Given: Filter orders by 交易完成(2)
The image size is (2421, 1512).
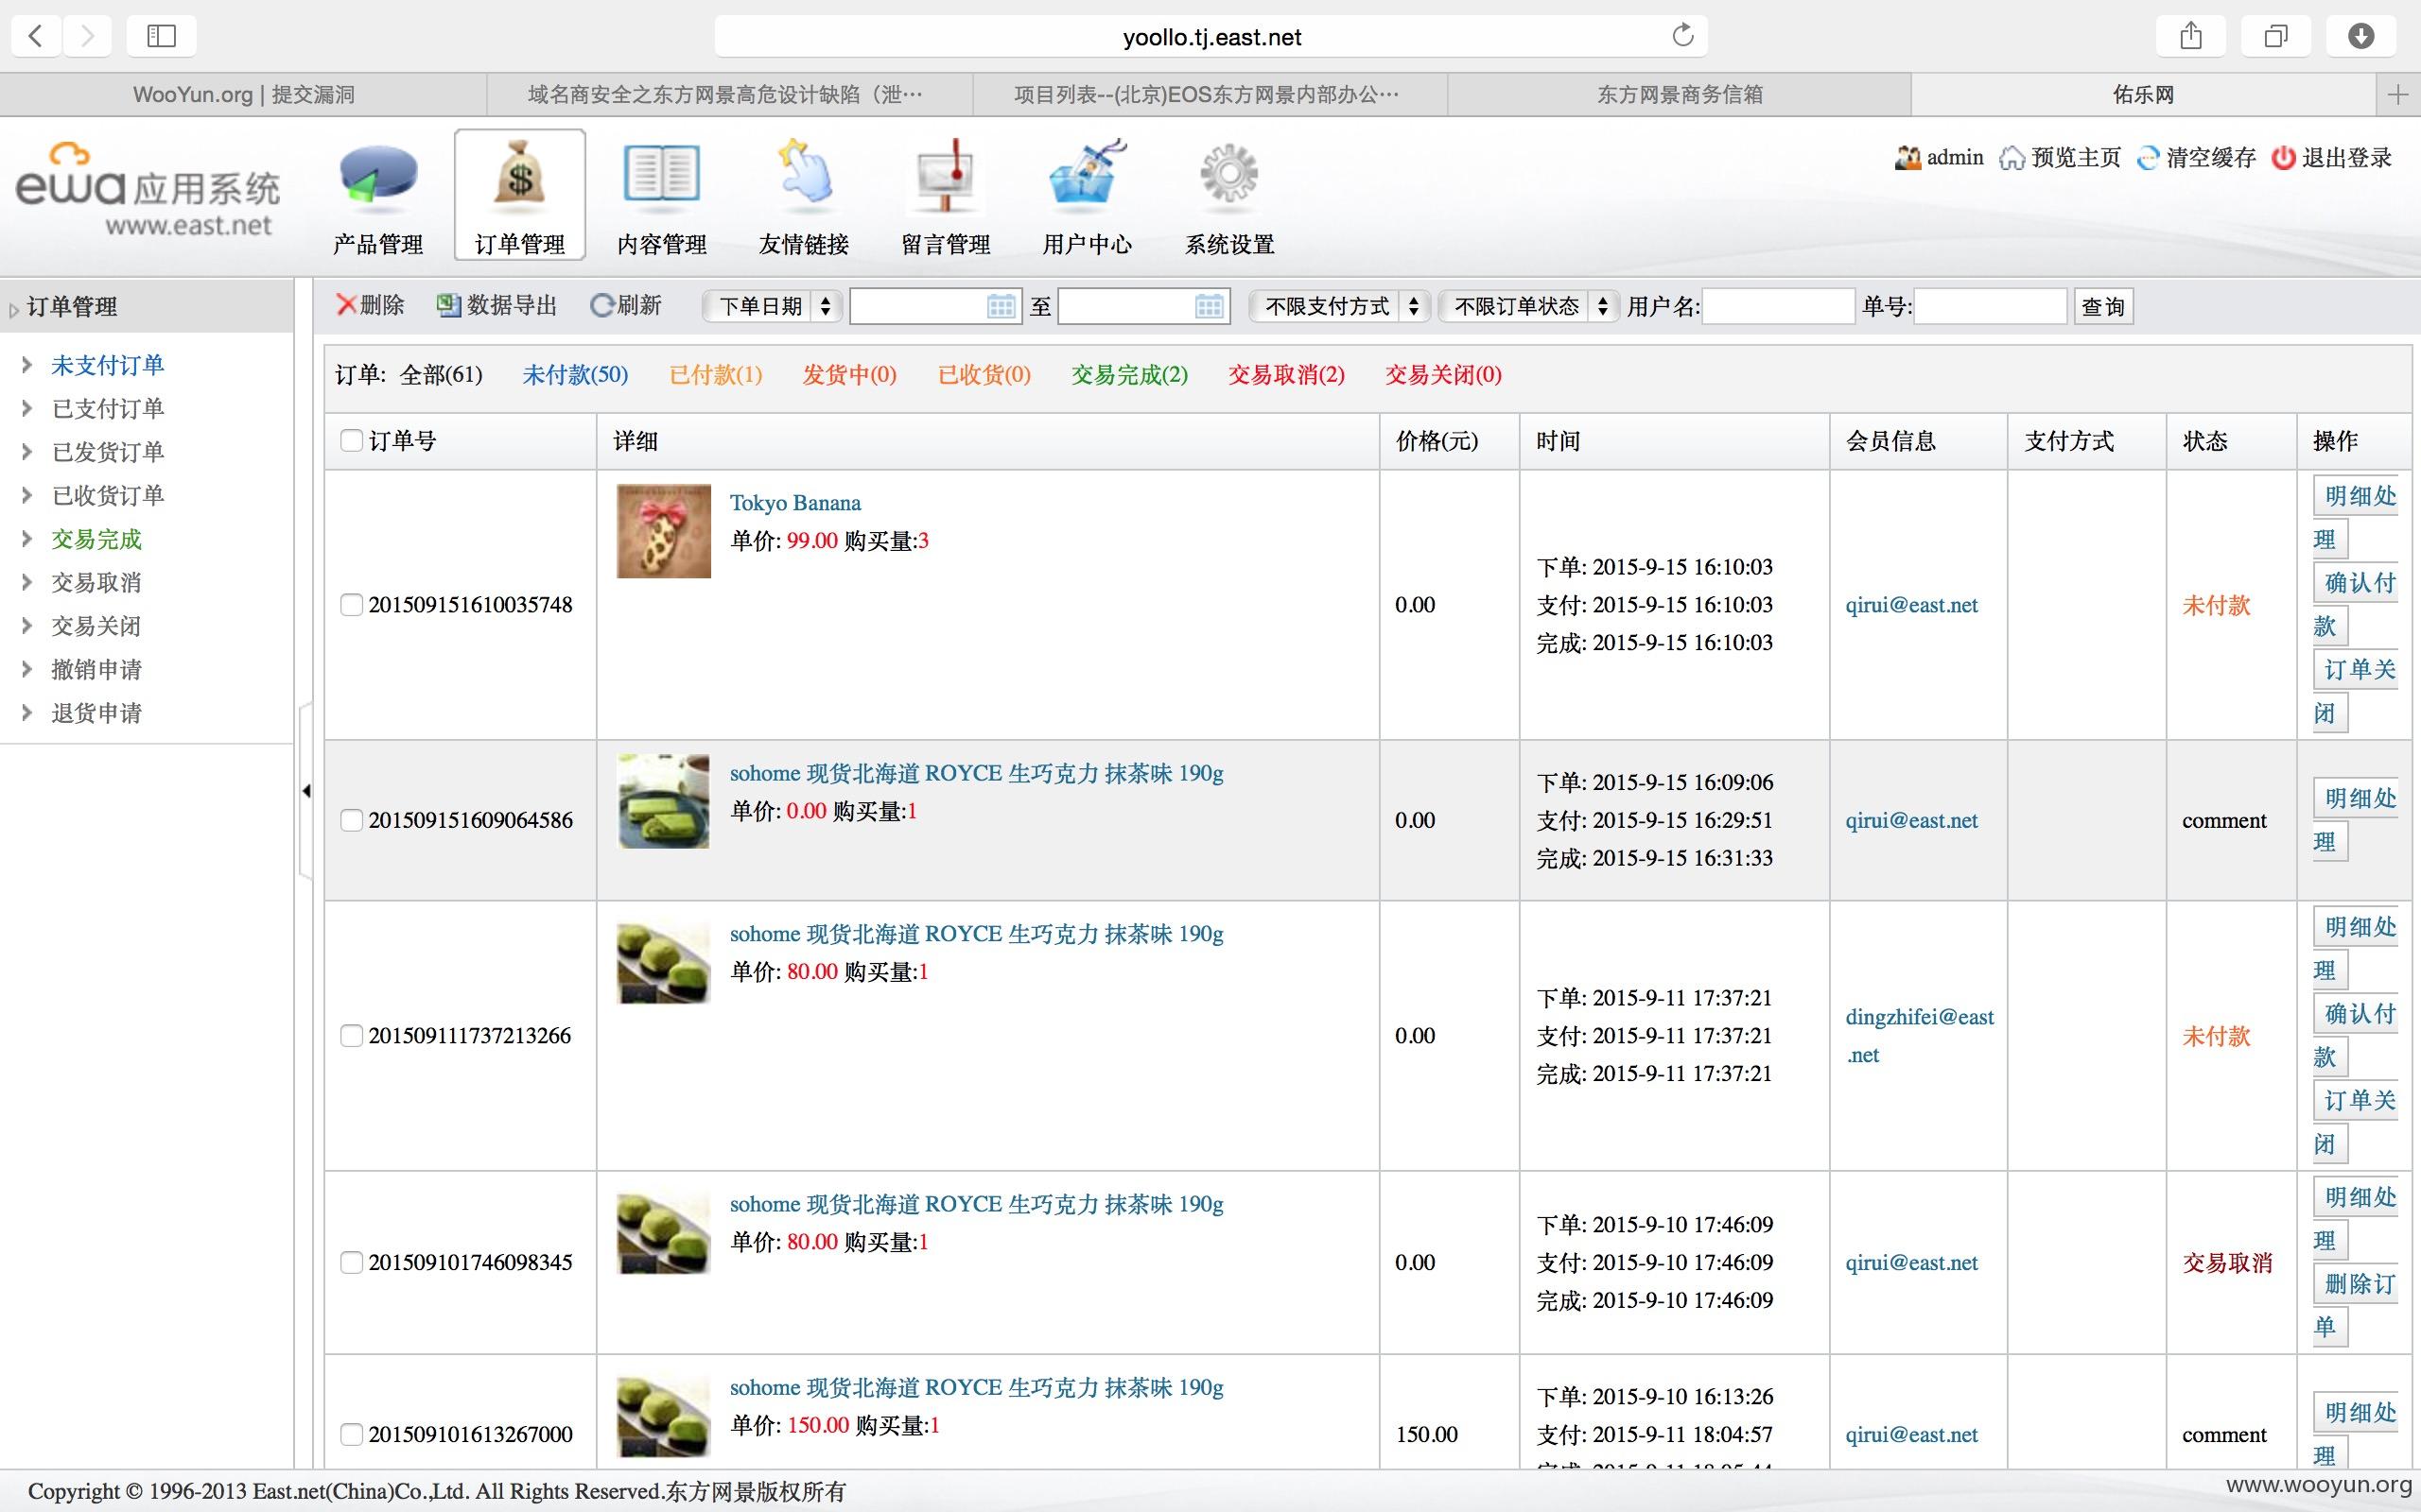Looking at the screenshot, I should coord(1129,375).
